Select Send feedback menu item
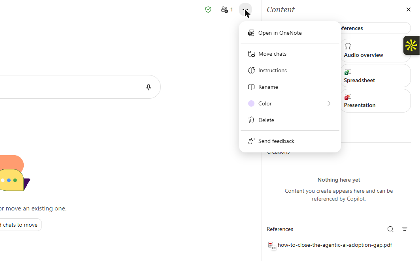420x261 pixels. [290, 141]
